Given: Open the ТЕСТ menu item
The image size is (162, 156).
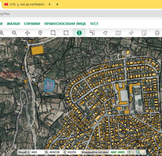Looking at the screenshot, I should pos(94,24).
